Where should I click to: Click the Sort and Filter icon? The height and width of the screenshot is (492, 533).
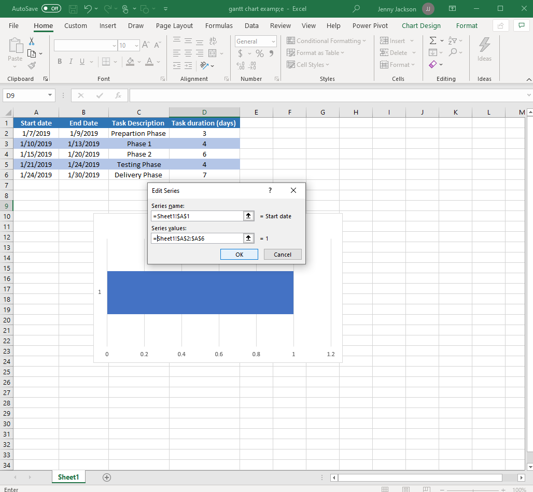click(453, 40)
